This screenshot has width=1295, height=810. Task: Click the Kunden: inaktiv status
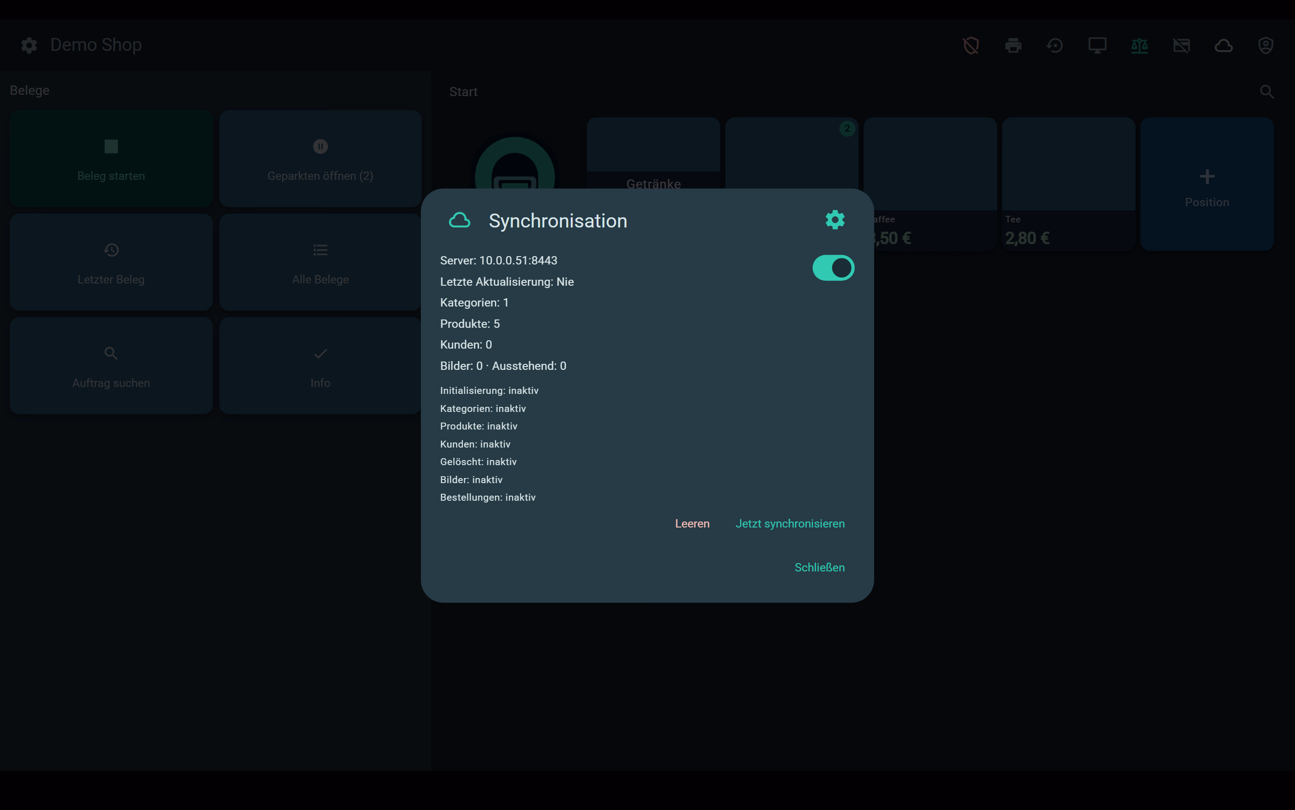point(475,444)
